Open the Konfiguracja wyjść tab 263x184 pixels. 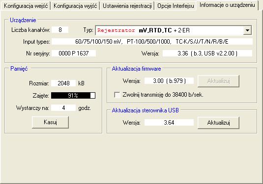click(75, 6)
